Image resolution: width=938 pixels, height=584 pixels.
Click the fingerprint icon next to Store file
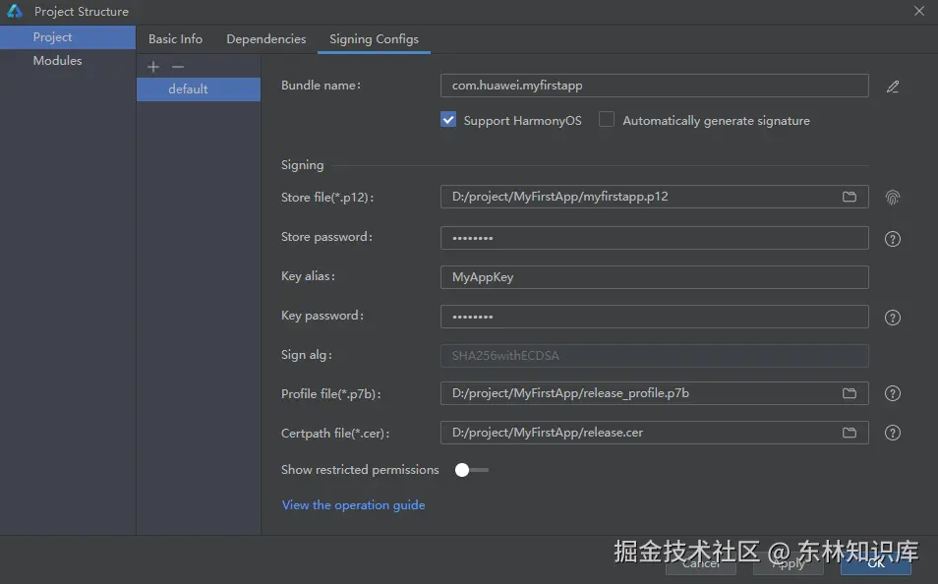(893, 198)
